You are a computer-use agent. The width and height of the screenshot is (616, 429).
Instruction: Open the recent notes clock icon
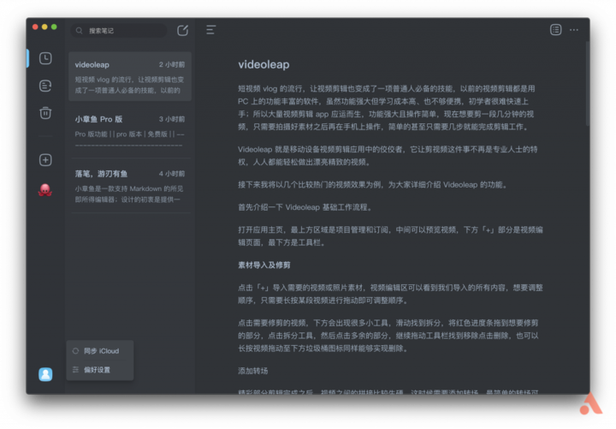(x=45, y=58)
